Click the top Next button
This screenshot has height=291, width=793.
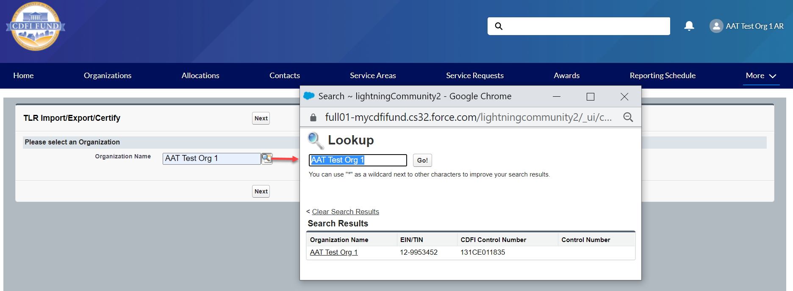click(x=261, y=118)
